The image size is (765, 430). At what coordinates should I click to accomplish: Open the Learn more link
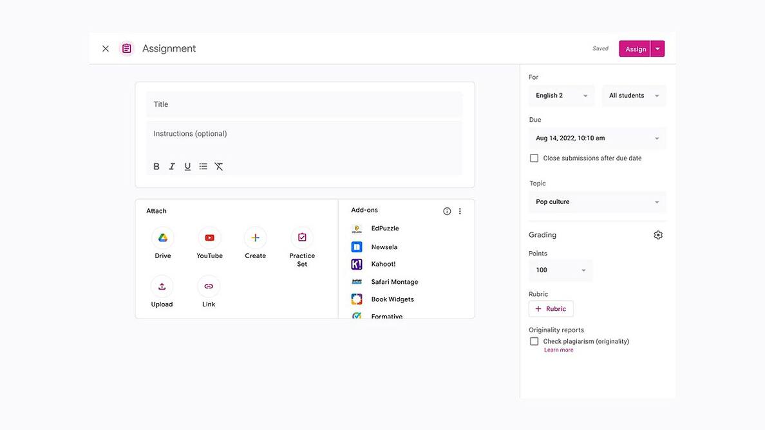558,350
